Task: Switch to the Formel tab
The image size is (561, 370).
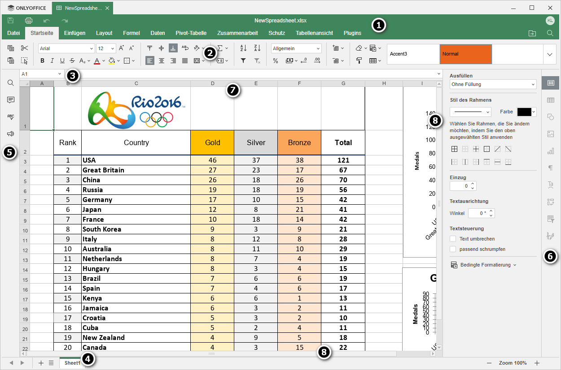Action: (x=131, y=33)
